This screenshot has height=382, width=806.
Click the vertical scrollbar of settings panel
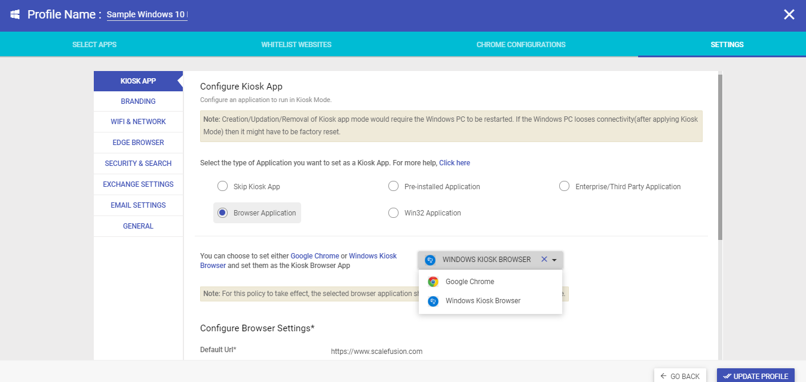[x=720, y=157]
